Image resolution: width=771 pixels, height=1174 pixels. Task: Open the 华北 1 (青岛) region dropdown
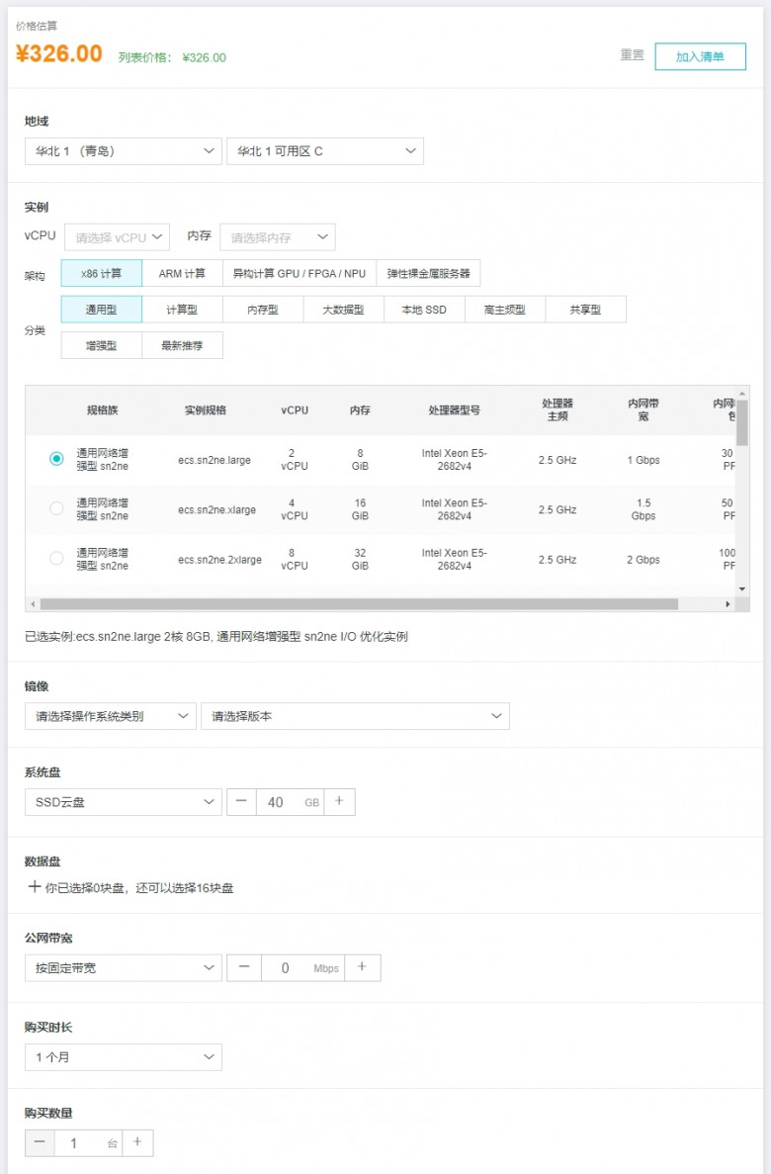coord(124,151)
